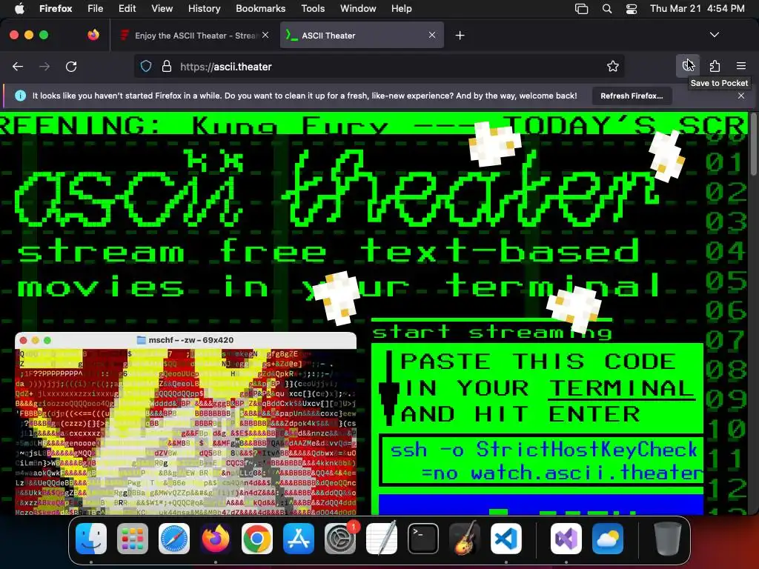Click the underlined TERMINAL link

click(621, 388)
